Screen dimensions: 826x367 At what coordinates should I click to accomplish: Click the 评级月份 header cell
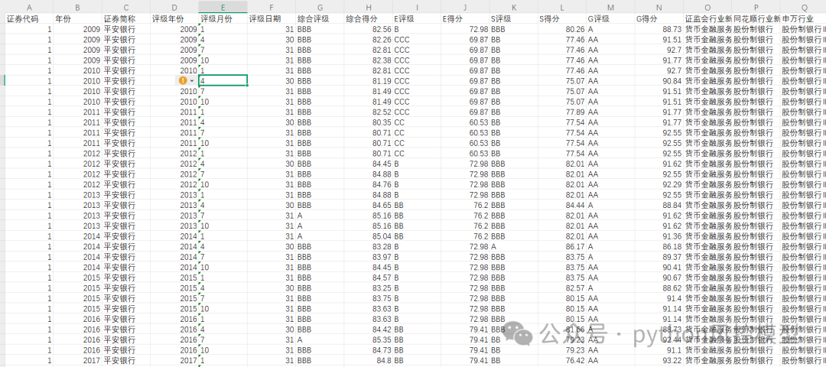[223, 19]
